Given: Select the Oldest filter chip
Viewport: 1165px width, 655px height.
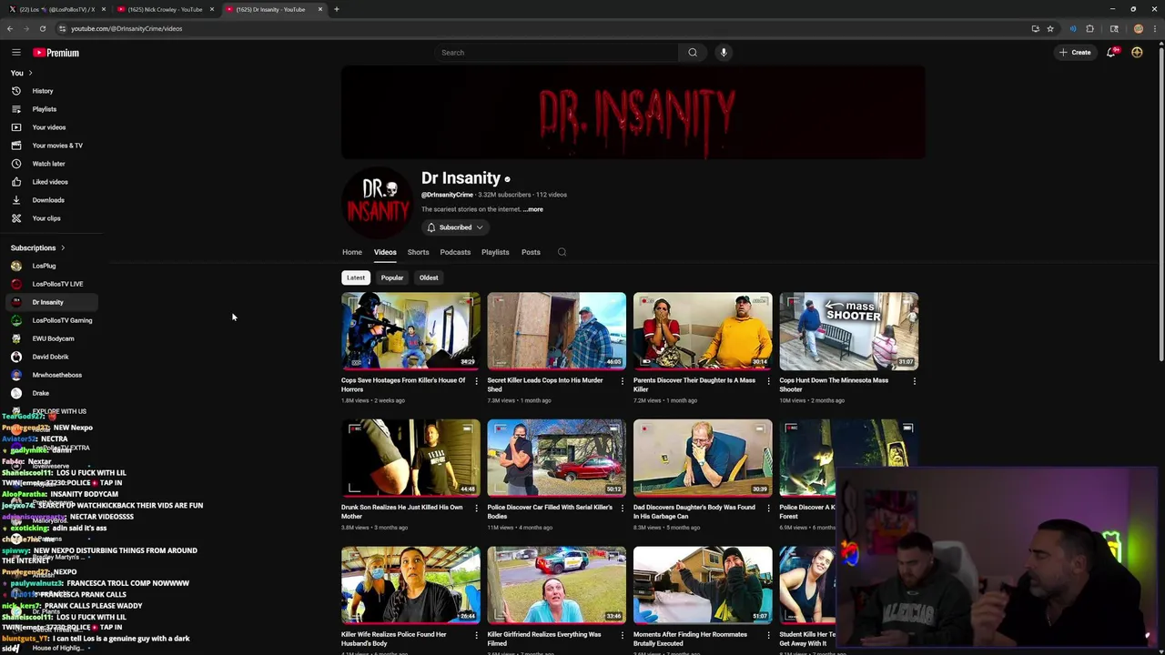Looking at the screenshot, I should (x=429, y=277).
